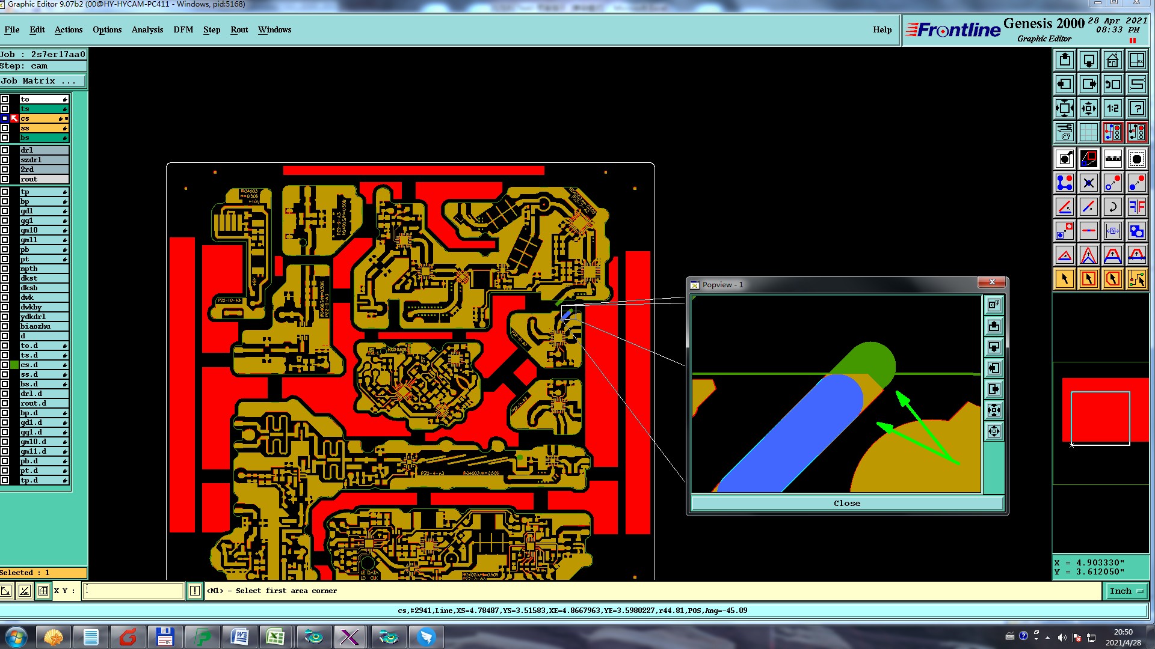Click the ss layer color bar
The height and width of the screenshot is (649, 1155).
click(x=43, y=128)
